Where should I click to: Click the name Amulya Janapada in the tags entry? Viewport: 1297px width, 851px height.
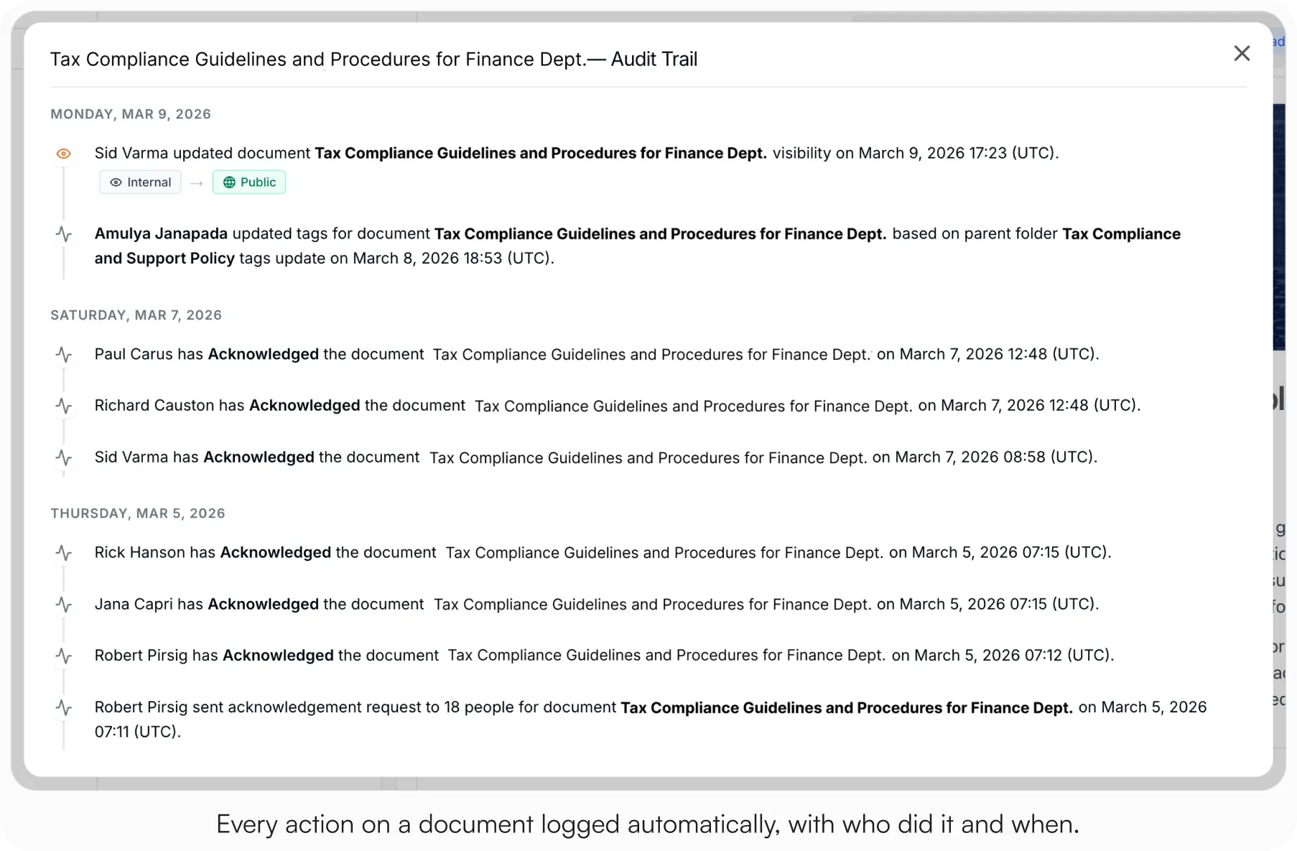tap(161, 233)
